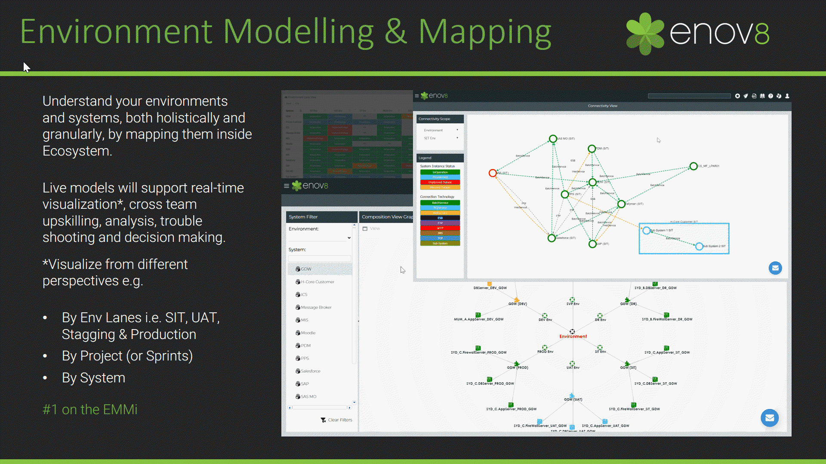Select the GDW (PROD) node
The height and width of the screenshot is (464, 826).
[517, 364]
